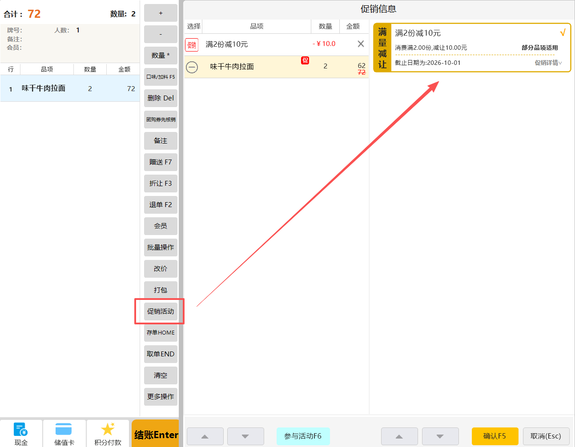Click the 改价 button
This screenshot has height=447, width=575.
pyautogui.click(x=161, y=269)
